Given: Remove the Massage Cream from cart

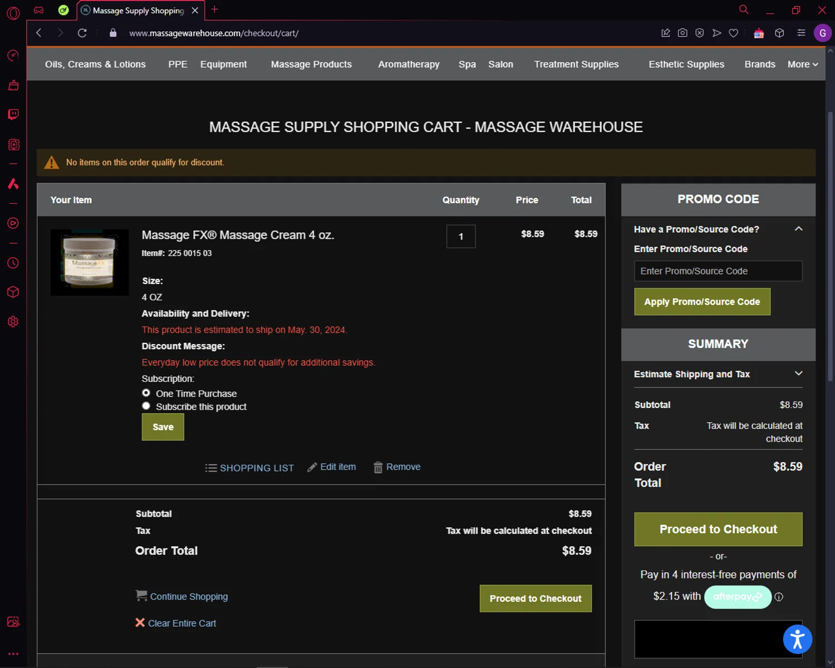Looking at the screenshot, I should 397,467.
